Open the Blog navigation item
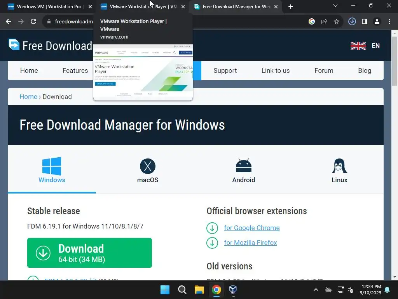Viewport: 398px width, 299px height. coord(365,71)
